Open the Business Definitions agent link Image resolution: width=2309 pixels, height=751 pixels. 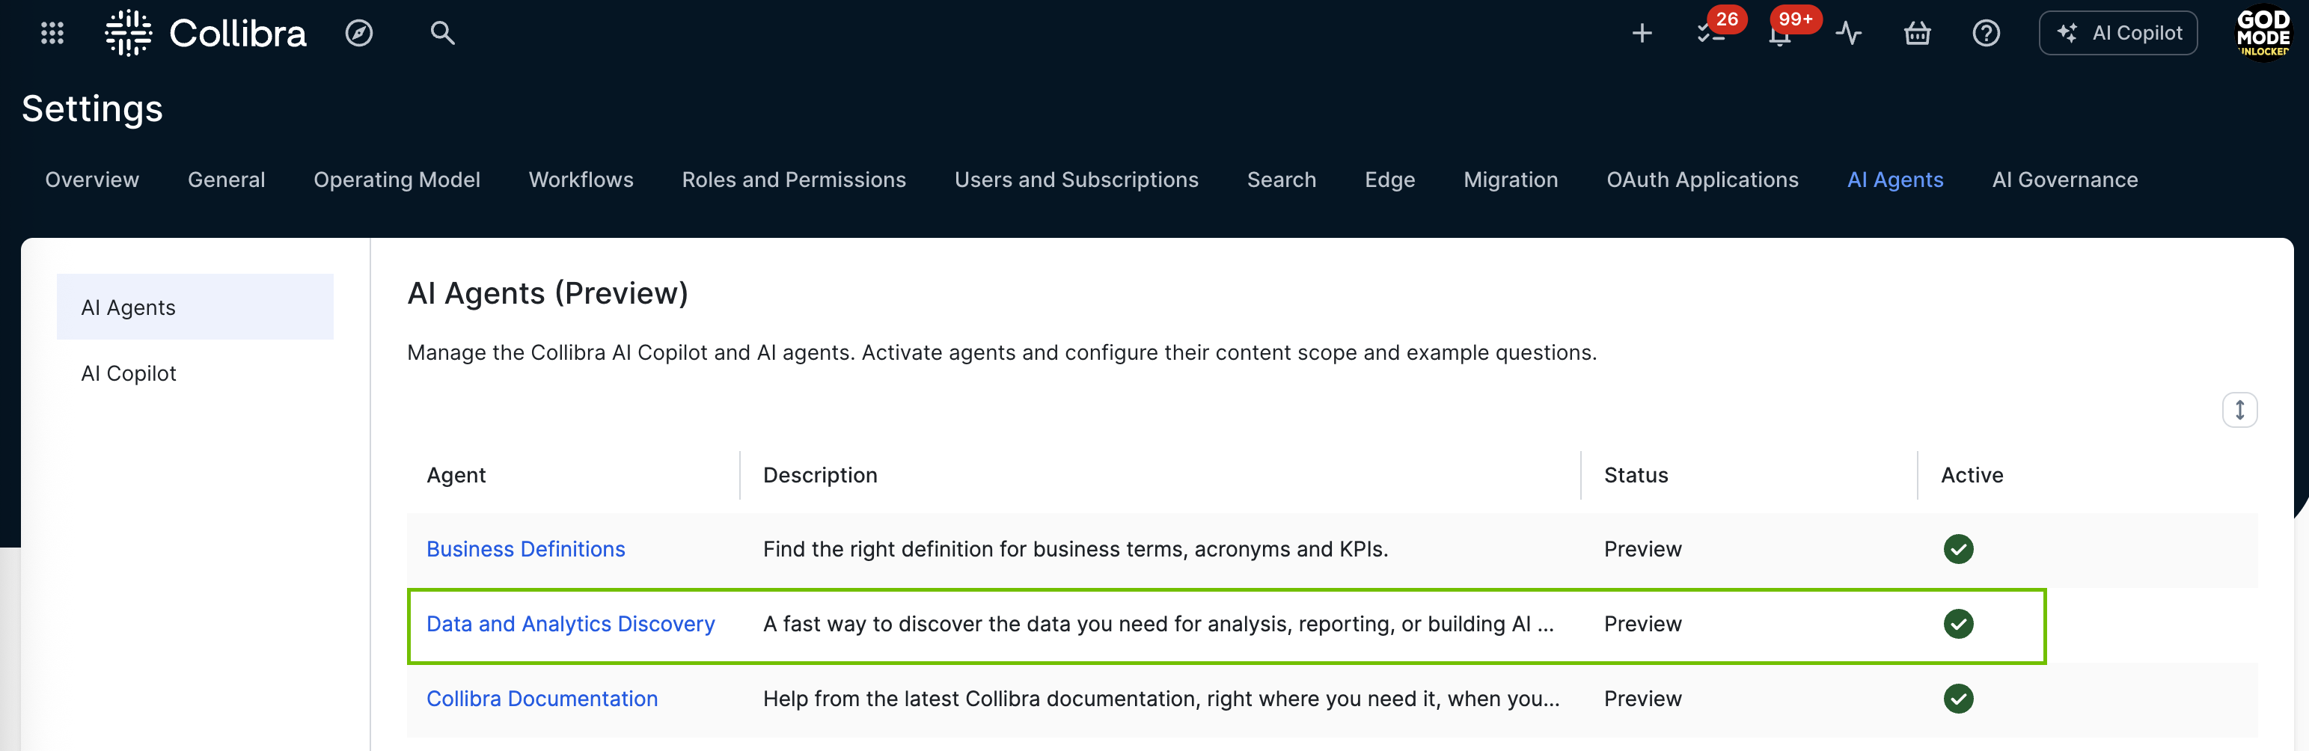[x=525, y=548]
